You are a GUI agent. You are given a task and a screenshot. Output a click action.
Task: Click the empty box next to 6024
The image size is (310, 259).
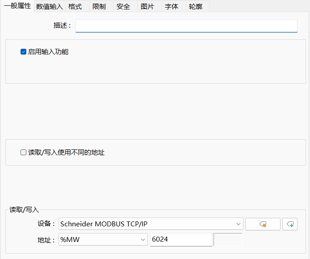(x=228, y=239)
